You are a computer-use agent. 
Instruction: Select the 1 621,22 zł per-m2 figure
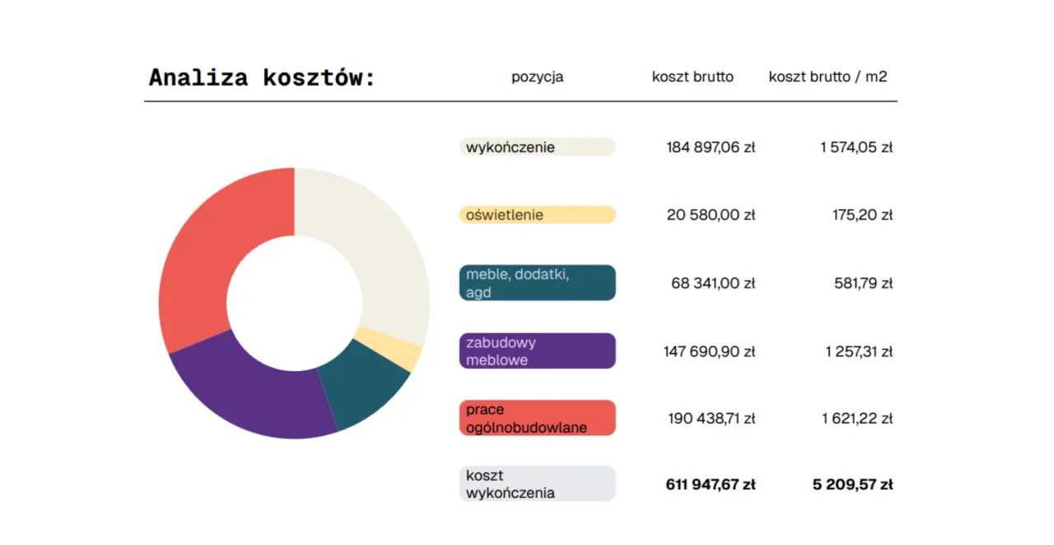point(856,417)
